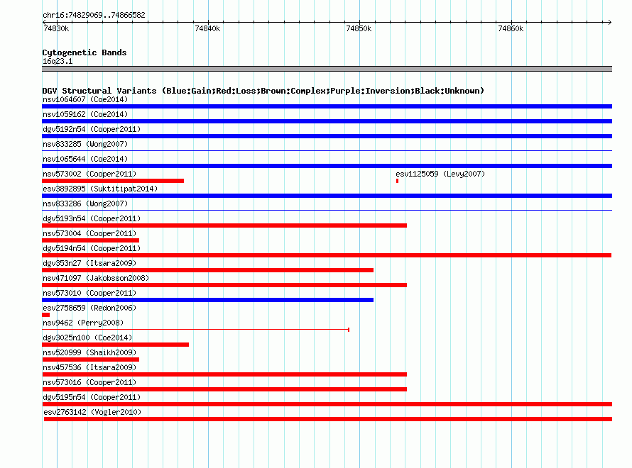Click the right arrow of the ruler
Image resolution: width=632 pixels, height=468 pixels.
tap(609, 22)
